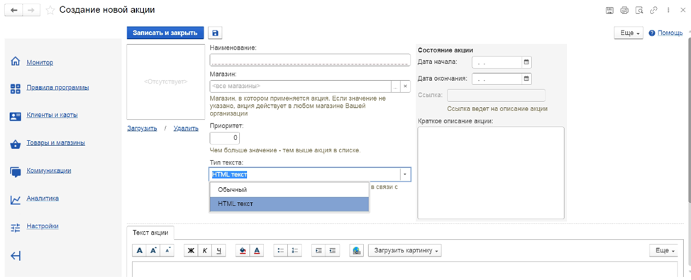This screenshot has width=691, height=280.
Task: Click the floppy disk save icon beside Записать и закрыть
Action: pos(215,33)
